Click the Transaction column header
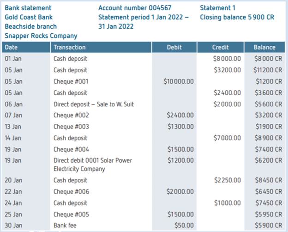This screenshot has width=288, height=232. pos(69,47)
